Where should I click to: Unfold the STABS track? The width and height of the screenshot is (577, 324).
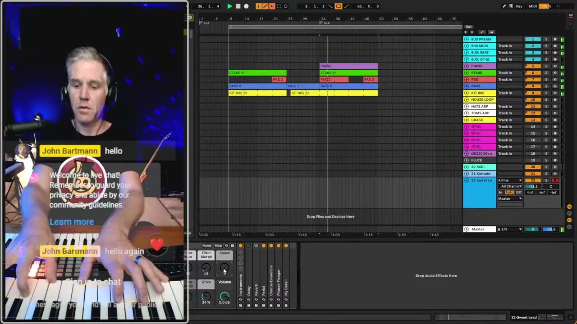(467, 73)
